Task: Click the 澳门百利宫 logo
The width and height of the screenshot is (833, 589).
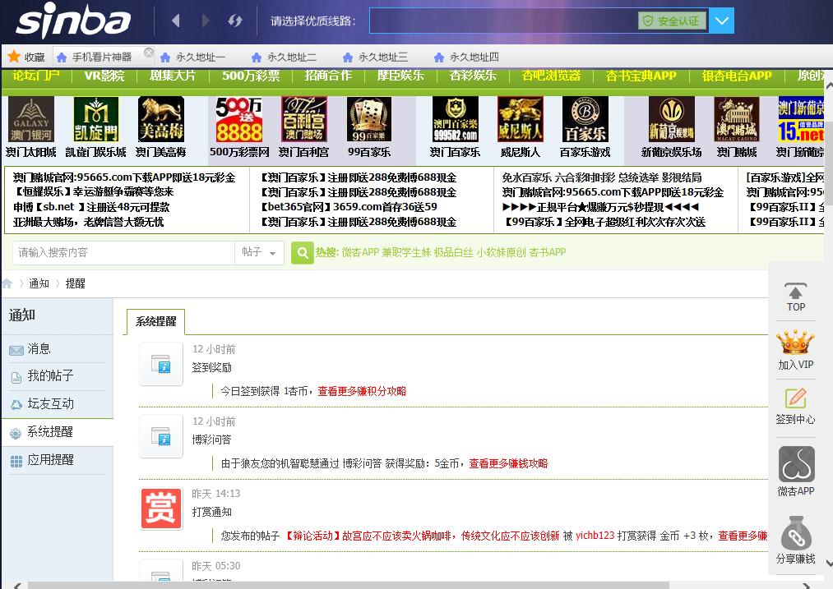Action: (304, 119)
